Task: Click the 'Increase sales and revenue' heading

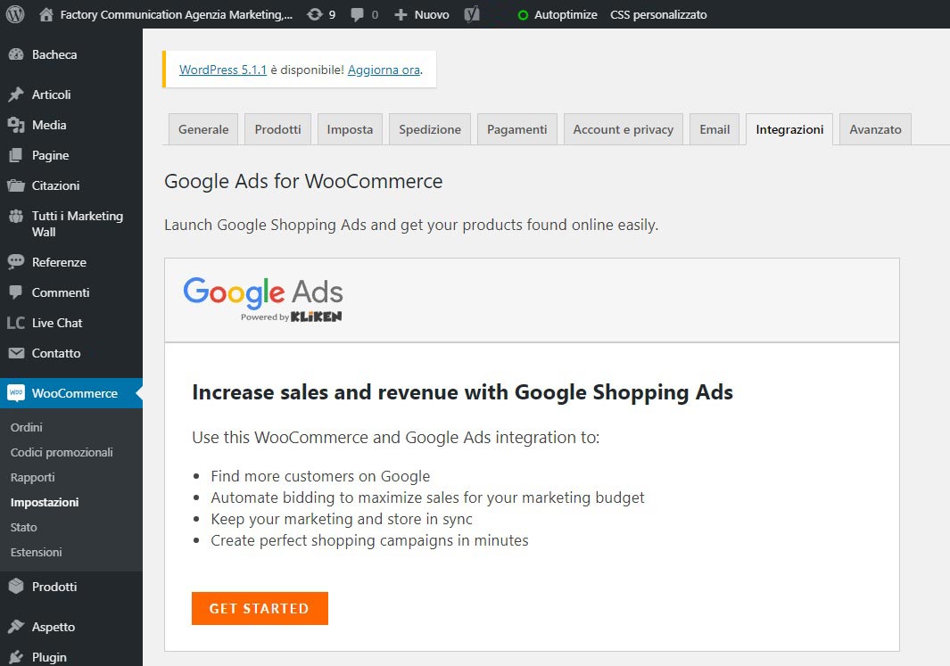Action: (x=462, y=392)
